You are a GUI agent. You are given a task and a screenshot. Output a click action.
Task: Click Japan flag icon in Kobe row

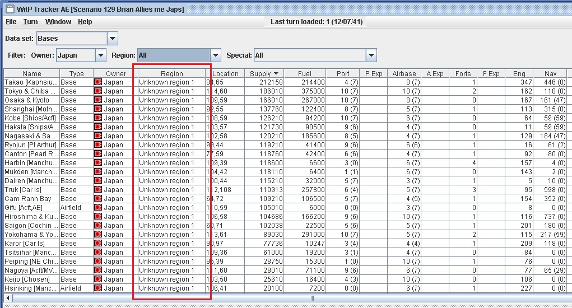98,118
